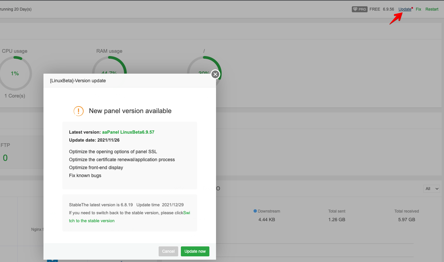Click the Total sent 1.26 GB value
Image resolution: width=444 pixels, height=262 pixels.
pyautogui.click(x=337, y=220)
